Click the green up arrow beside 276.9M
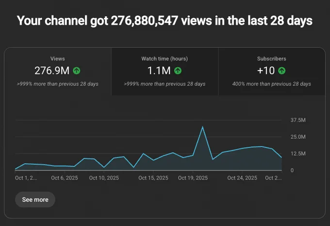Image resolution: width=330 pixels, height=226 pixels. click(77, 71)
